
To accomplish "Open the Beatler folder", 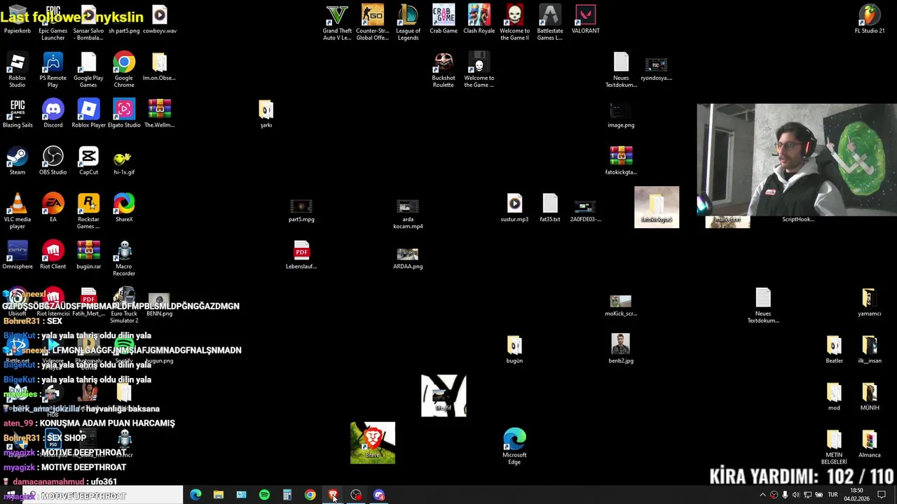I will click(x=834, y=349).
